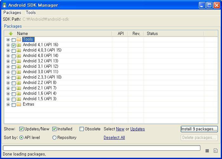Click the Android 3.1 (API 12) package icon
Screen dimensions: 222x159
tap(19, 66)
